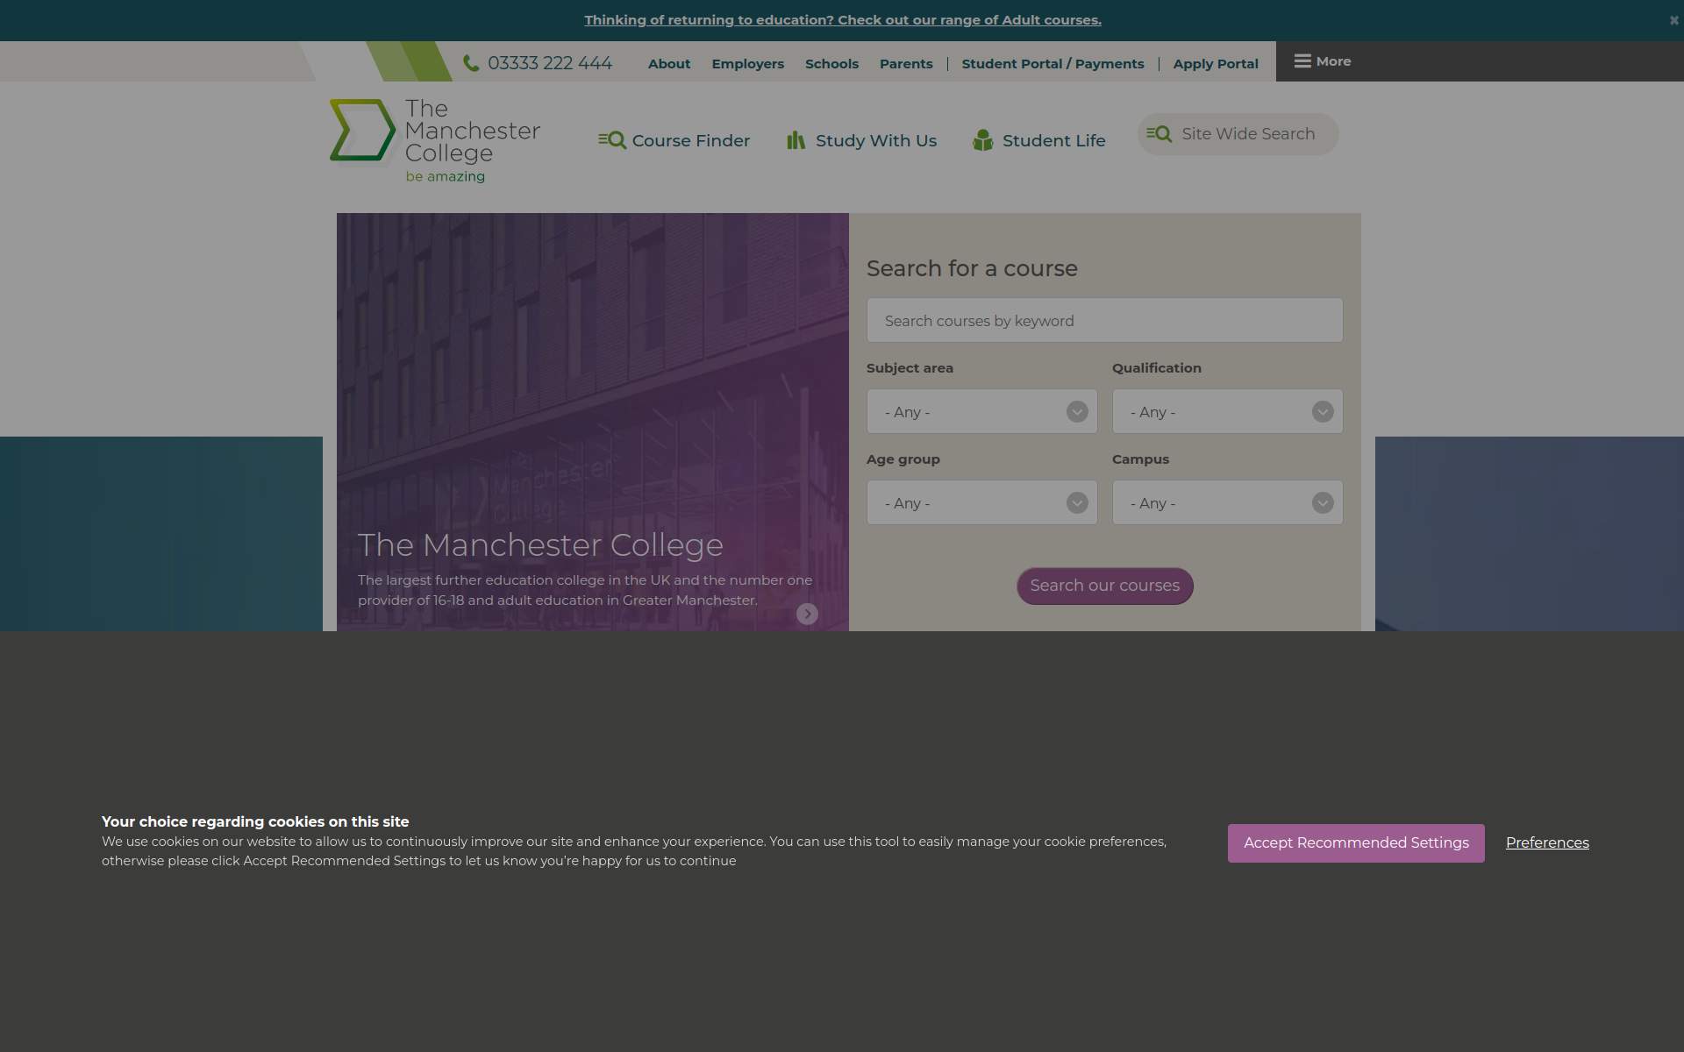Open Student Portal / Payments link
The image size is (1684, 1052).
[x=1052, y=64]
